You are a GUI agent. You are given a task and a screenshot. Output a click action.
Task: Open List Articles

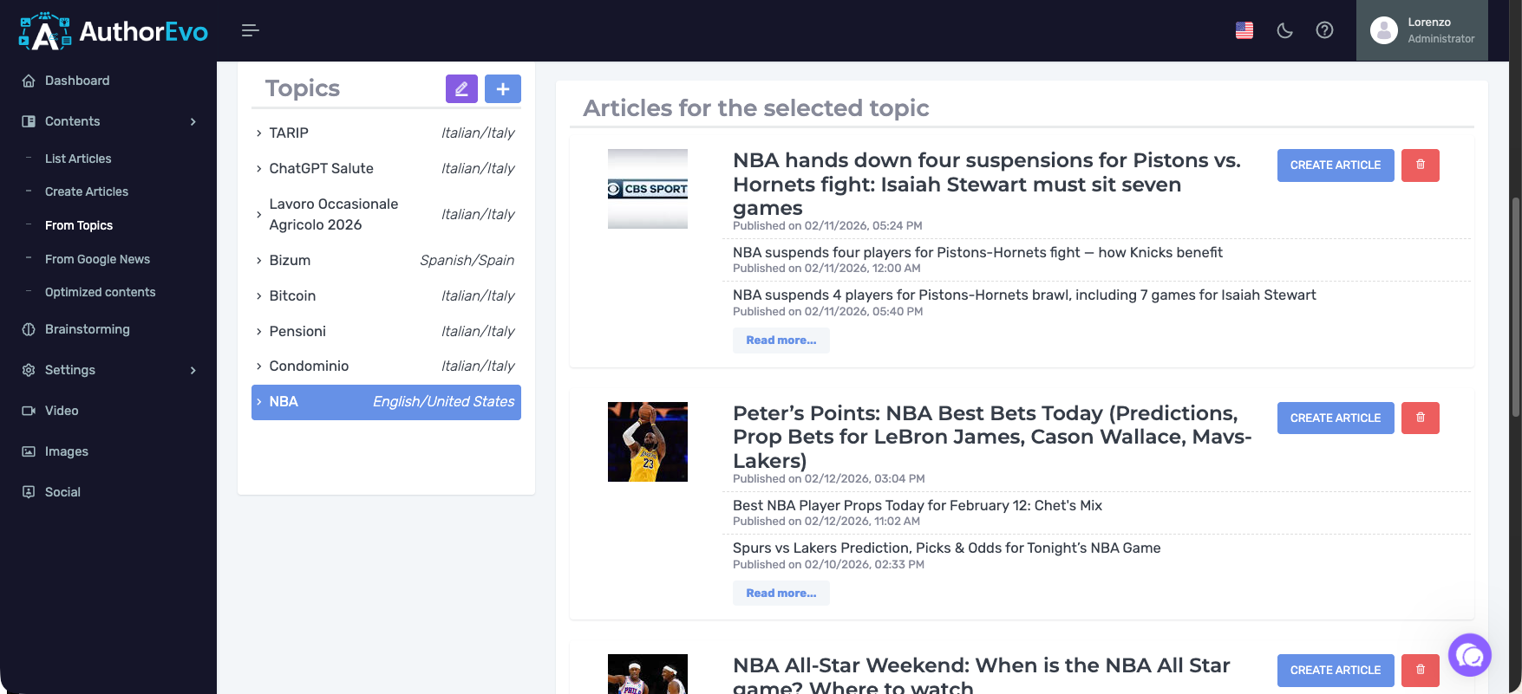click(78, 159)
